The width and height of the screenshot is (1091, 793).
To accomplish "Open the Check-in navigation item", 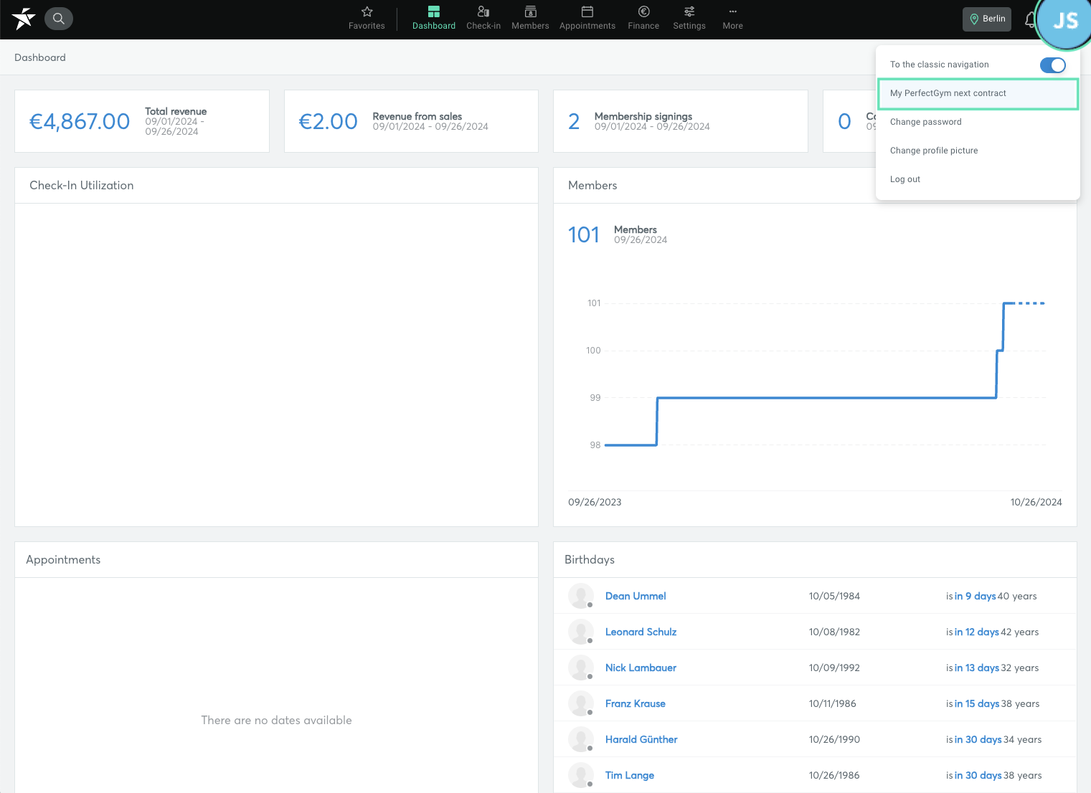I will tap(483, 19).
